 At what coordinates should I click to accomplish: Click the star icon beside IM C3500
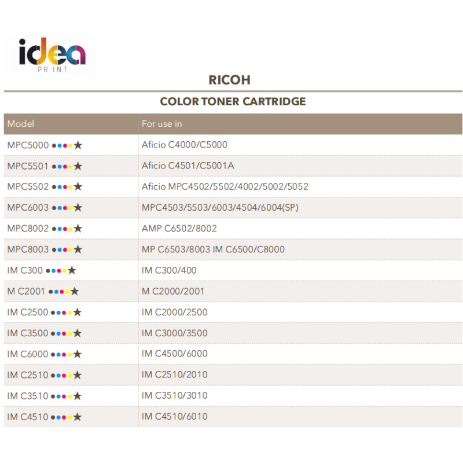click(x=77, y=333)
